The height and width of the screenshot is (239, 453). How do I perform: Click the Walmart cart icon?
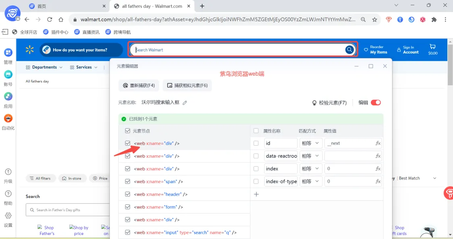[x=432, y=47]
